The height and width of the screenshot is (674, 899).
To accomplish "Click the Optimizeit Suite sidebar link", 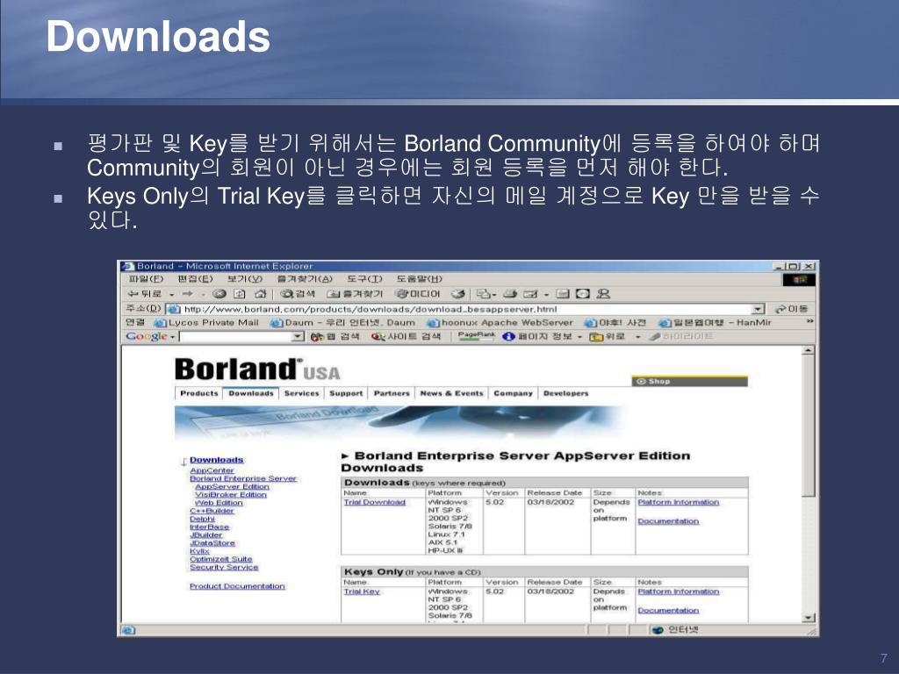I will click(221, 559).
